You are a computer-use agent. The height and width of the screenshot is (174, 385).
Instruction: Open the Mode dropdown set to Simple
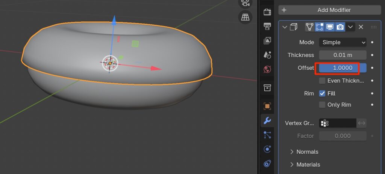tap(343, 42)
